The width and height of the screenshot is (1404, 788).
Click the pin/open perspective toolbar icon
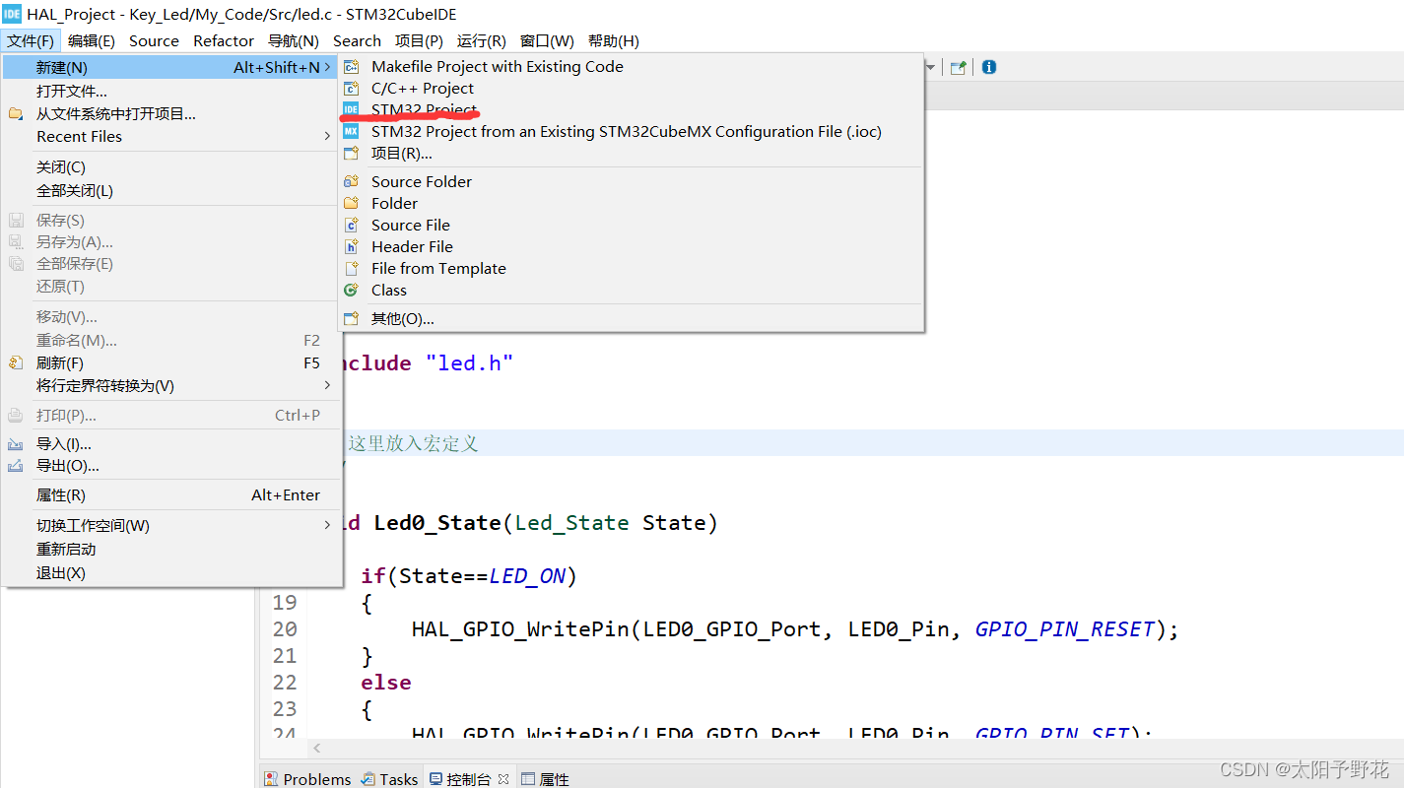click(x=958, y=67)
